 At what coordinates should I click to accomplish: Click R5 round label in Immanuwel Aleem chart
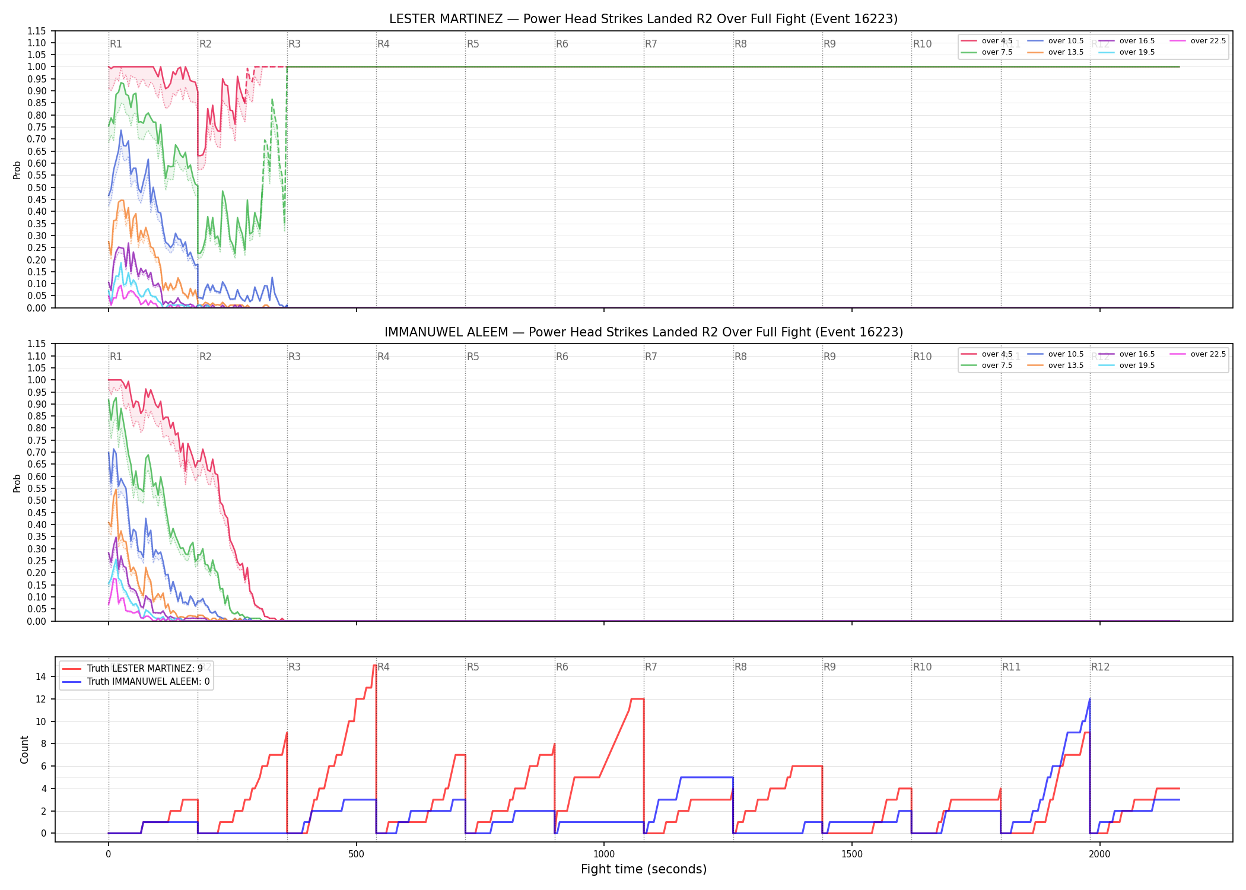click(x=473, y=357)
